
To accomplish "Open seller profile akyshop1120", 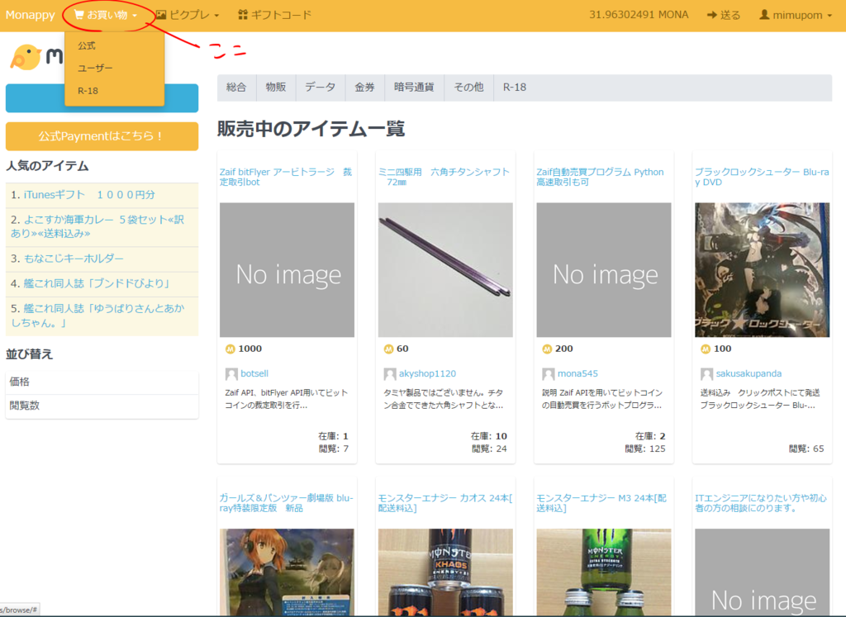I will 427,373.
